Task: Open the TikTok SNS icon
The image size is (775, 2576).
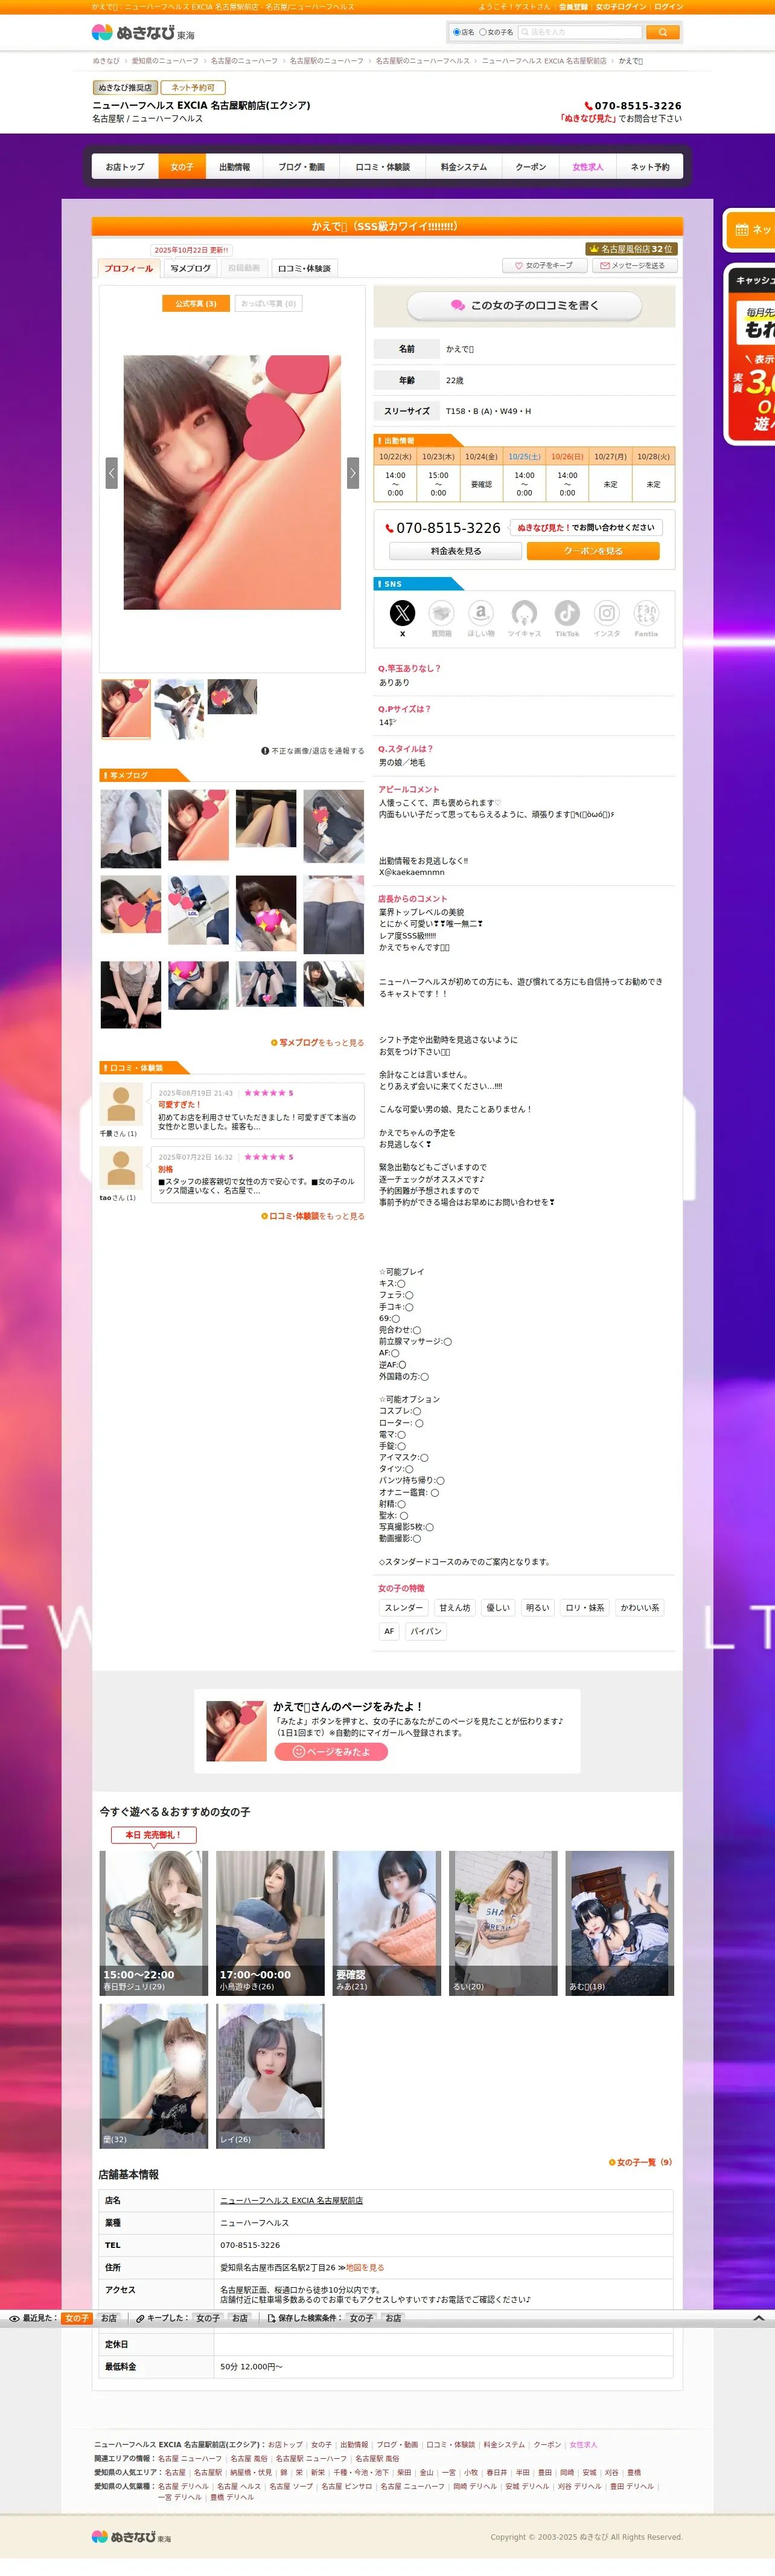Action: click(x=567, y=613)
